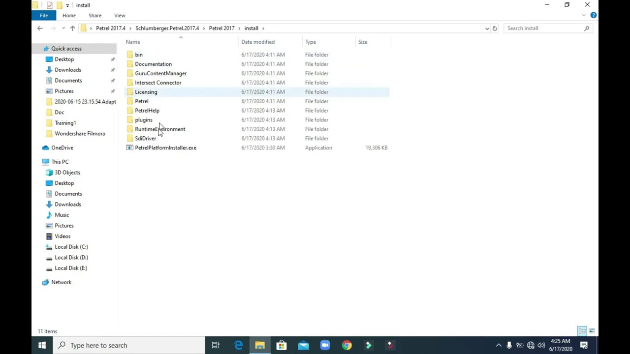630x354 pixels.
Task: Open Music under This PC
Action: pos(62,215)
